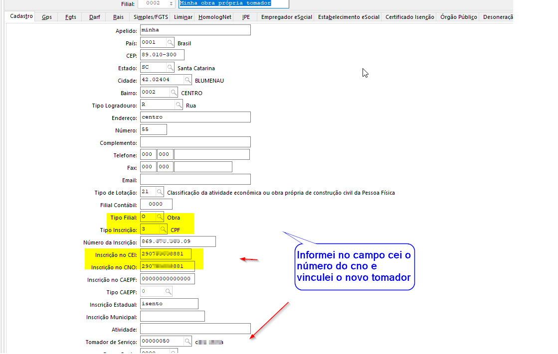Open the Estado search magnifier

click(x=170, y=68)
